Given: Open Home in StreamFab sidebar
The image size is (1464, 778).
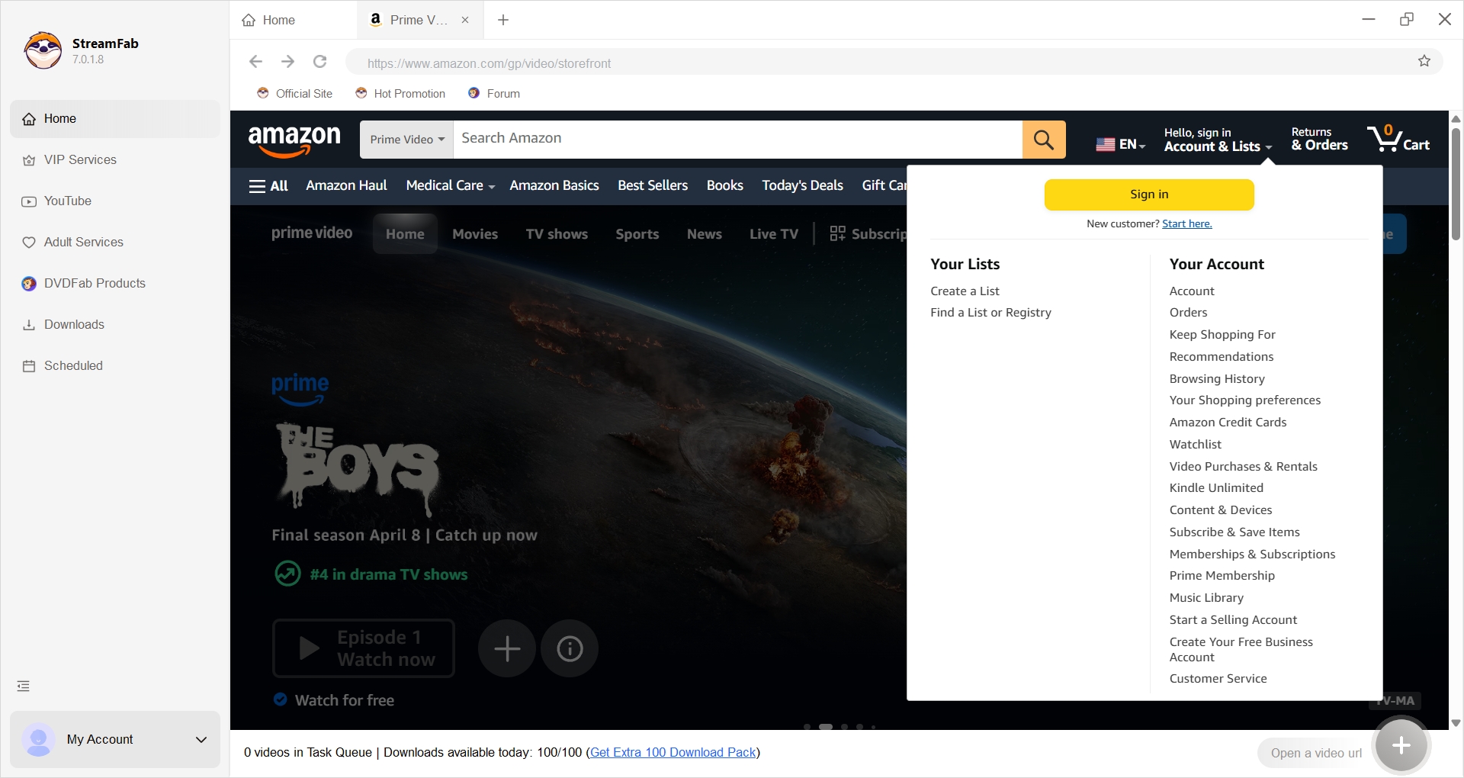Looking at the screenshot, I should (115, 119).
